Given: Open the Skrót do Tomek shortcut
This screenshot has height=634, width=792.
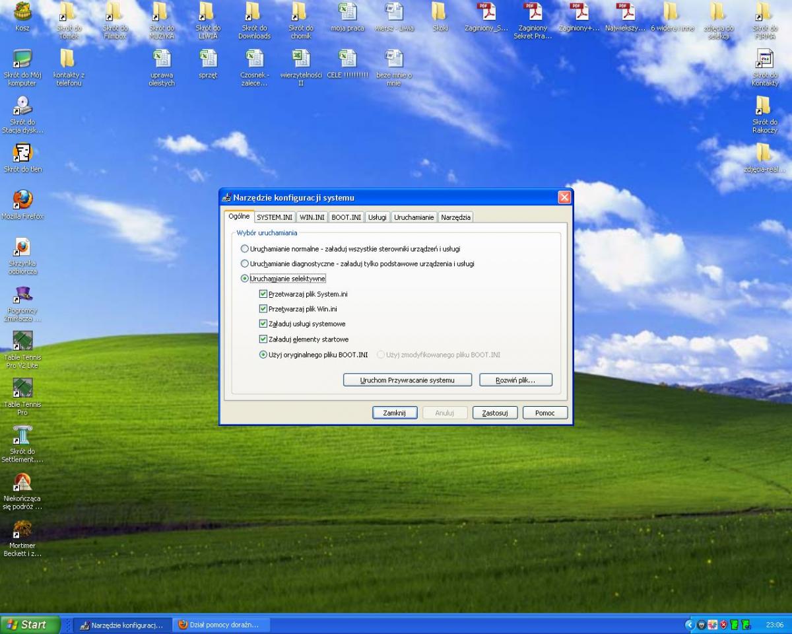Looking at the screenshot, I should coord(69,20).
